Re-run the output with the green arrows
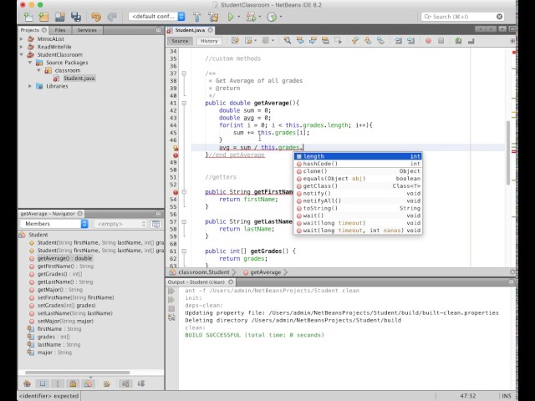 tap(171, 291)
